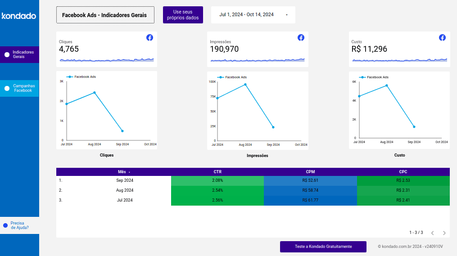The image size is (457, 256).
Task: Sort table by Mês column header
Action: (122, 172)
